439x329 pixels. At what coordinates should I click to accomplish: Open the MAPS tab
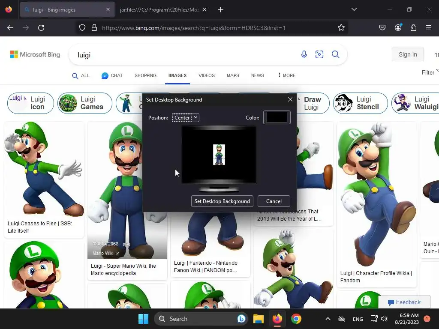click(233, 75)
